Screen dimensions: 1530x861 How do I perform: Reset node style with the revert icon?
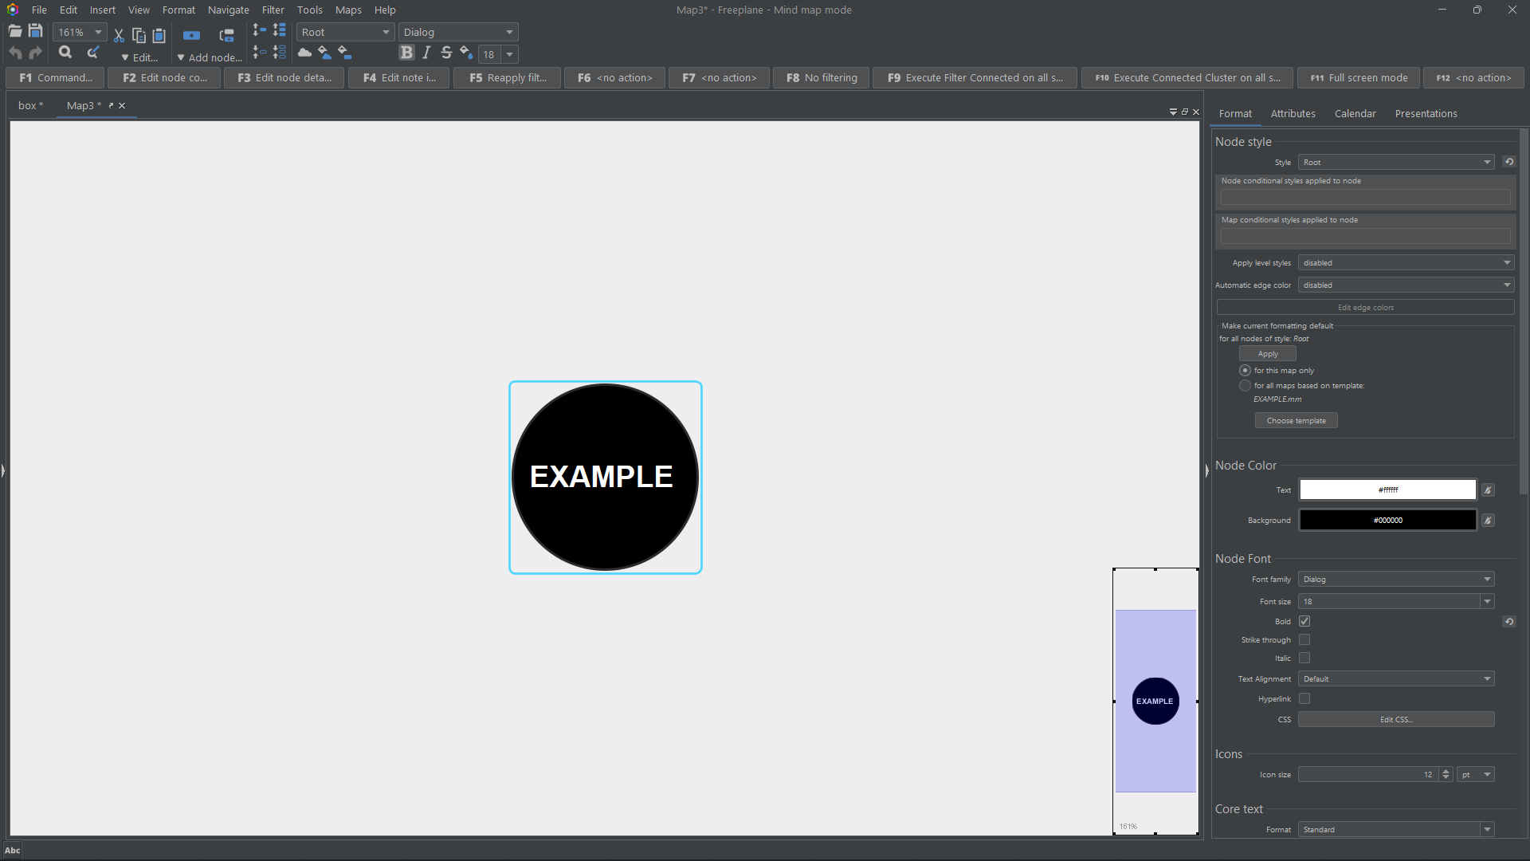(x=1508, y=162)
